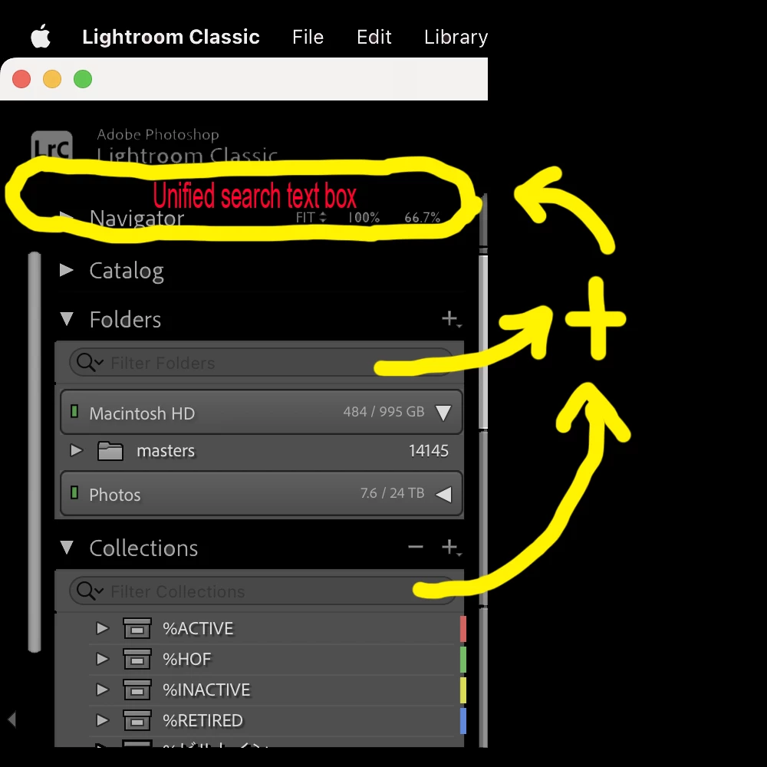The width and height of the screenshot is (767, 767).
Task: Open the Apple menu
Action: (x=40, y=37)
